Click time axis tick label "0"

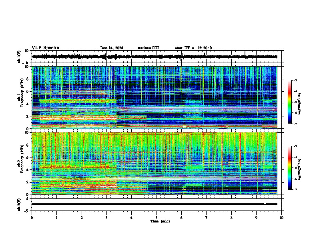click(x=32, y=218)
